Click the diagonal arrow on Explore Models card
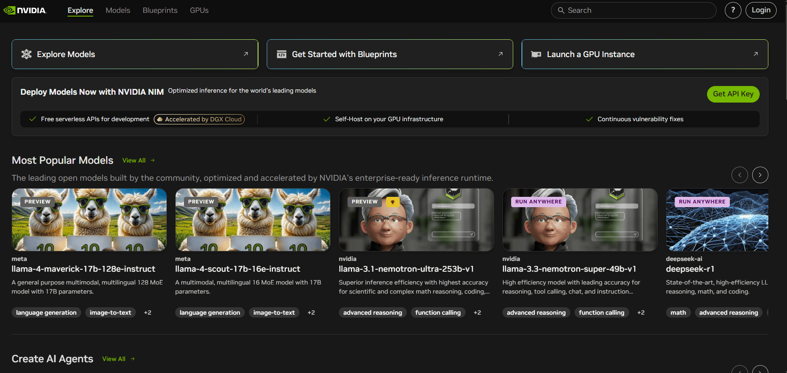This screenshot has height=373, width=787. [245, 54]
